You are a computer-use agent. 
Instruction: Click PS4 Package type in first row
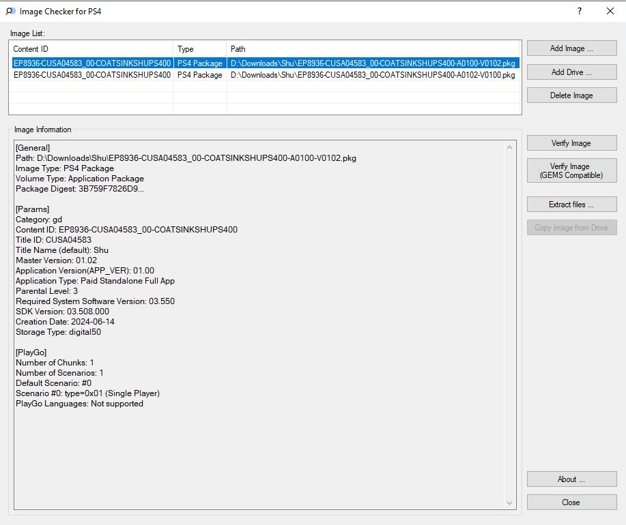[199, 63]
